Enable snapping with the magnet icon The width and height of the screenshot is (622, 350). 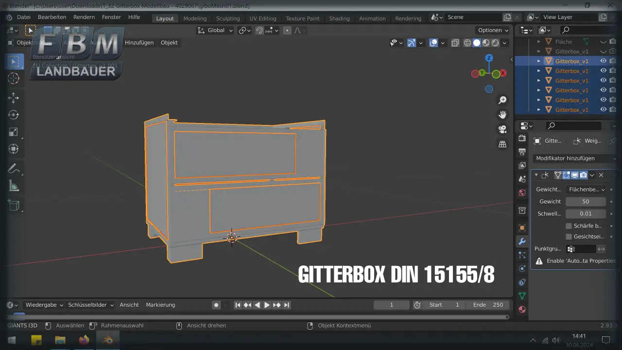pos(259,30)
